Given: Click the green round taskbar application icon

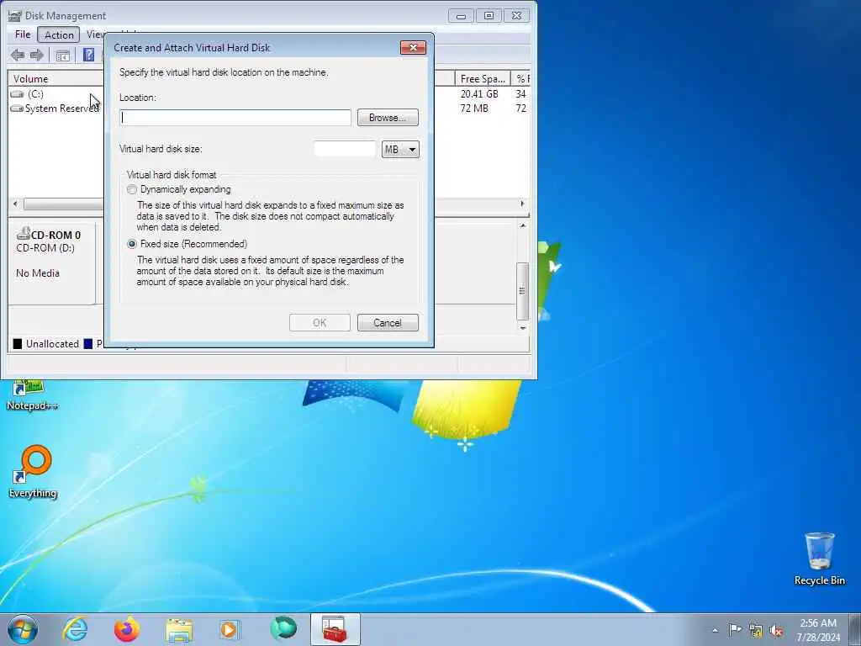Looking at the screenshot, I should (x=283, y=629).
